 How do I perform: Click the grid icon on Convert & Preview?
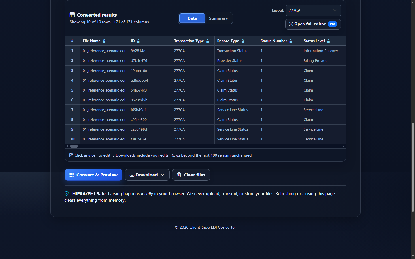(x=72, y=175)
